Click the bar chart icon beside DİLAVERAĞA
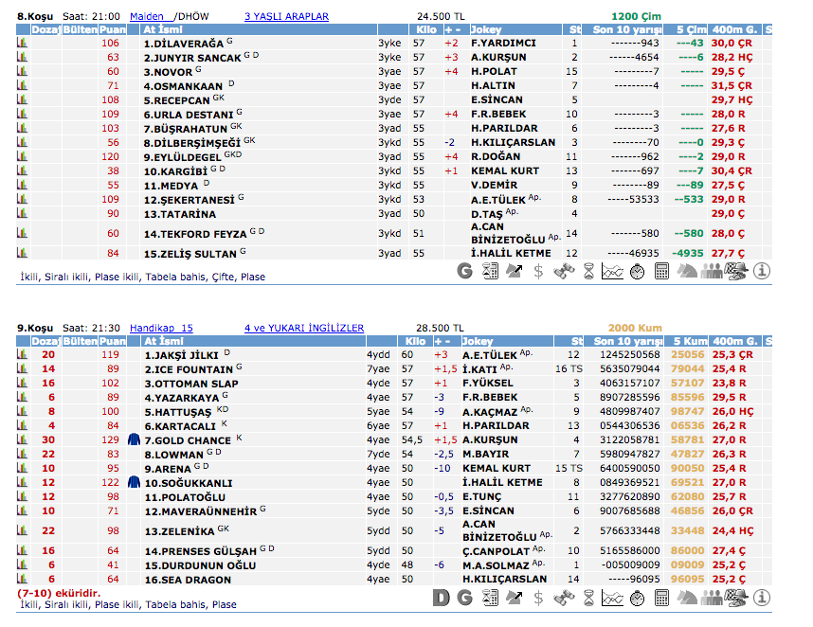The width and height of the screenshot is (813, 627). click(x=22, y=44)
